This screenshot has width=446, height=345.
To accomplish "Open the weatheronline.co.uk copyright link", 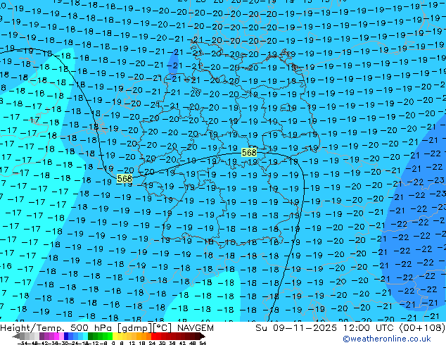I will tap(387, 339).
